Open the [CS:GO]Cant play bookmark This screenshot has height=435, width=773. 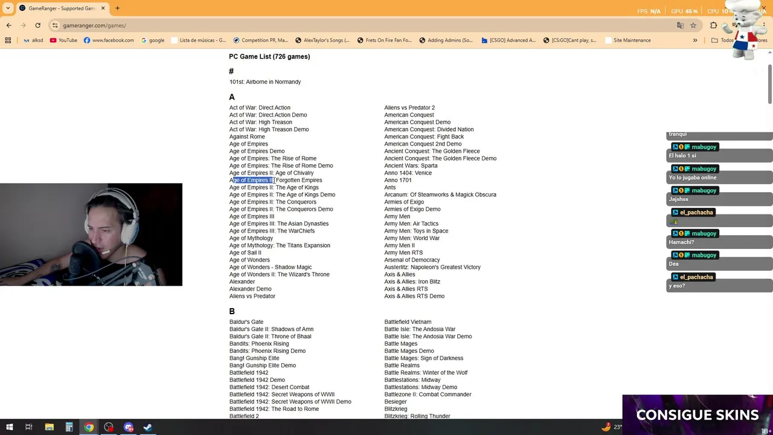tap(570, 40)
